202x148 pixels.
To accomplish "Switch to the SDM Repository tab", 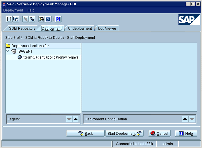I will (22, 28).
